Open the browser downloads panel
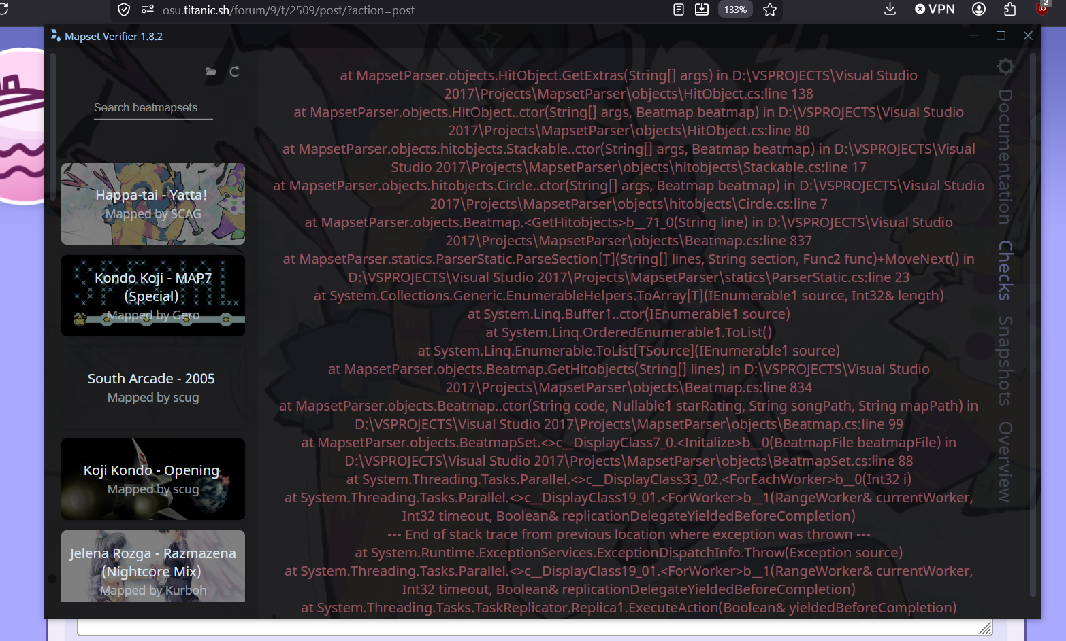The width and height of the screenshot is (1066, 641). pyautogui.click(x=890, y=9)
